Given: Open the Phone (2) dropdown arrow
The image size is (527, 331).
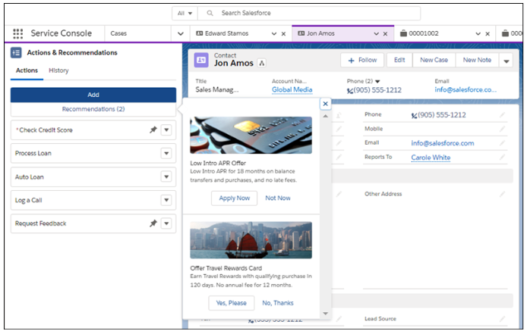Looking at the screenshot, I should coord(377,82).
